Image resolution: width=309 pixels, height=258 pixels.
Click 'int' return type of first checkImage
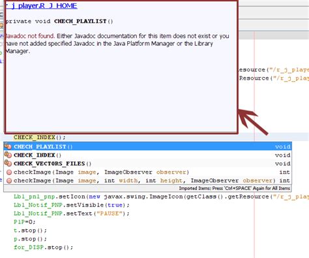[285, 172]
